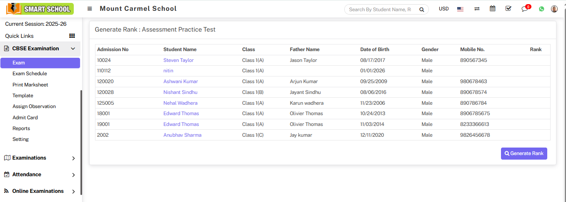Open Steven Taylor student link
The width and height of the screenshot is (566, 202).
click(x=178, y=60)
